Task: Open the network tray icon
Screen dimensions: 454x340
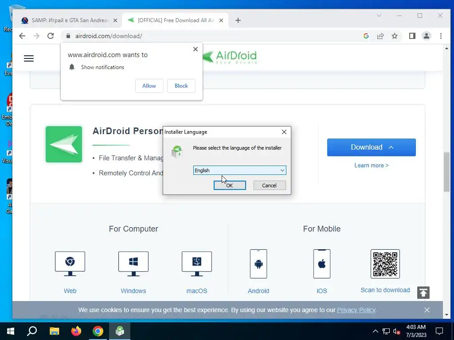Action: 386,331
